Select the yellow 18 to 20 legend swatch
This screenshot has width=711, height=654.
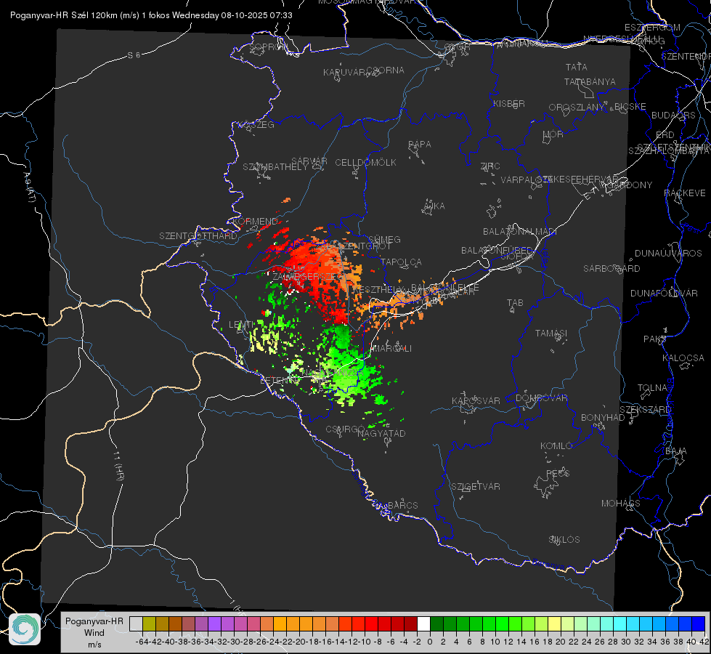(x=554, y=623)
